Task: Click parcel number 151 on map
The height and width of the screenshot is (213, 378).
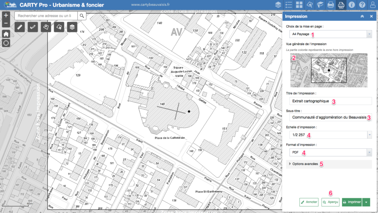Action: click(x=224, y=129)
